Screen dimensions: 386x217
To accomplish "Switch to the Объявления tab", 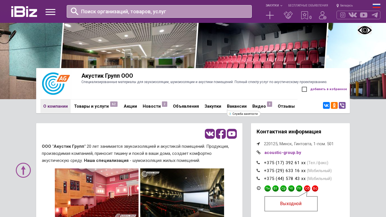I will pos(186,106).
